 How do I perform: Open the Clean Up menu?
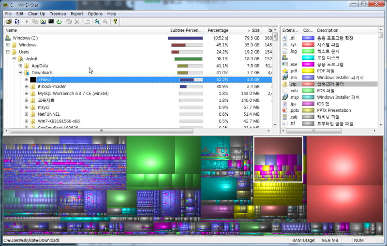[x=37, y=14]
